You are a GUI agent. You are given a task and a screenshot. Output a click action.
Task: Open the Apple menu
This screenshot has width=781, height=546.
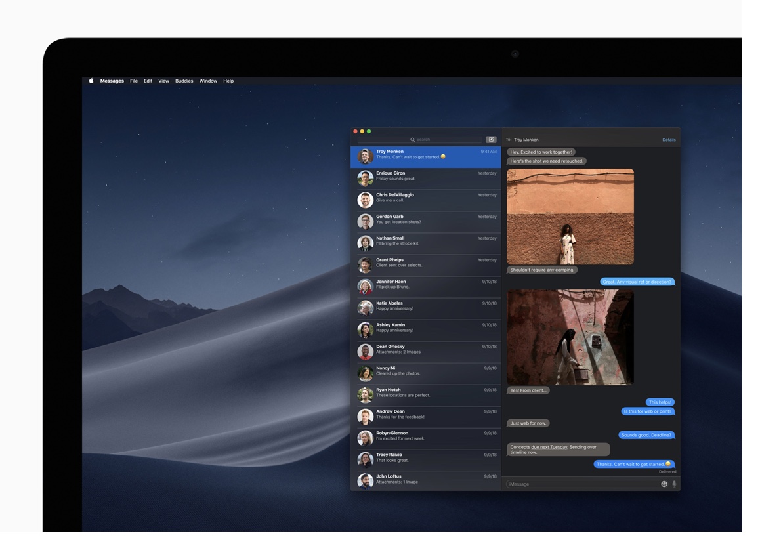91,81
